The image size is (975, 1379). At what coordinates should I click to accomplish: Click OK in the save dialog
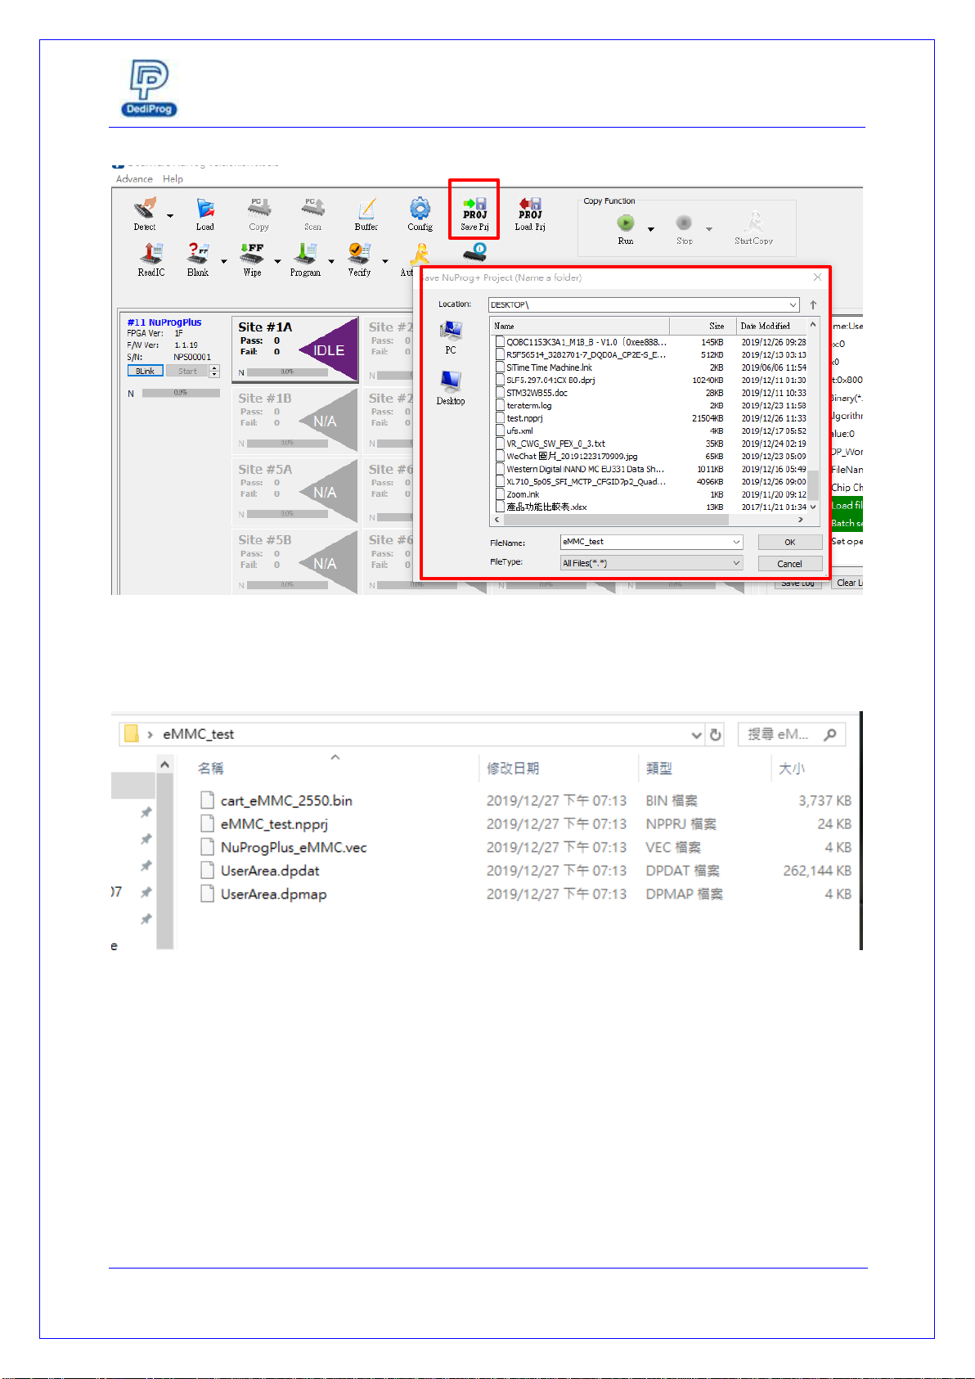tap(790, 542)
